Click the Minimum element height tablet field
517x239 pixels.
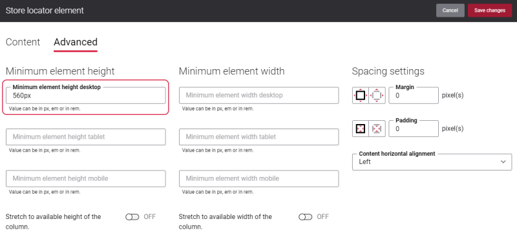pos(86,137)
